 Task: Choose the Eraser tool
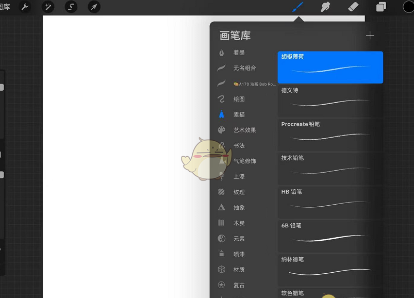tap(353, 7)
